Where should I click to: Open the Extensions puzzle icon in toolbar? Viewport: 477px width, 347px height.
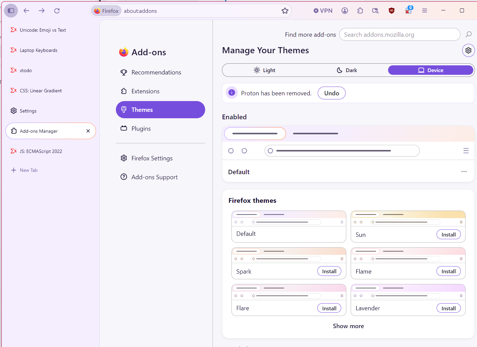tap(360, 11)
